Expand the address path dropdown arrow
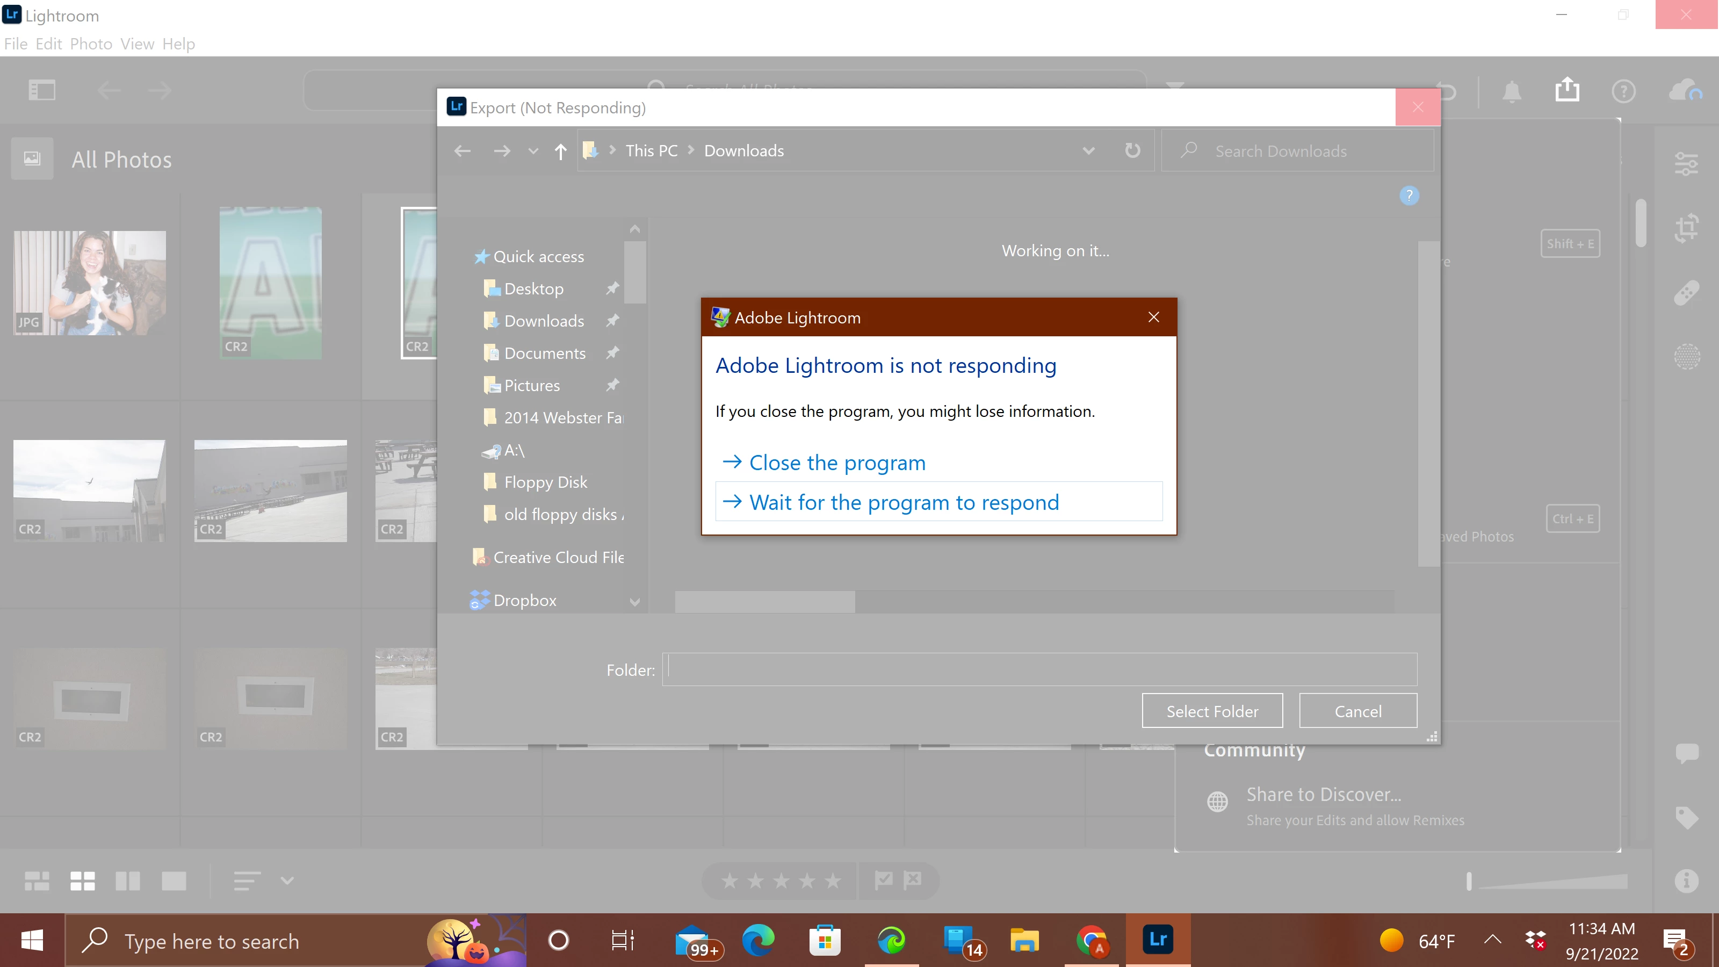1719x967 pixels. [1088, 151]
